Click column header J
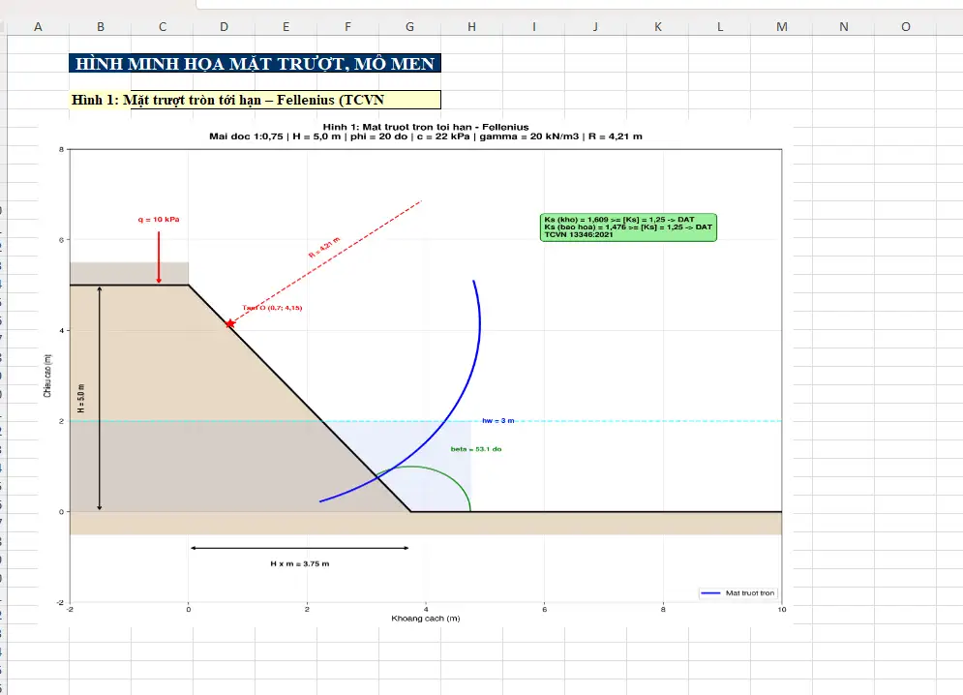The width and height of the screenshot is (963, 695). [x=595, y=27]
